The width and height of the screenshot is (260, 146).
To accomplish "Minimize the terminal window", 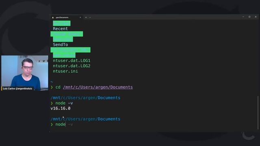I will pos(243,17).
